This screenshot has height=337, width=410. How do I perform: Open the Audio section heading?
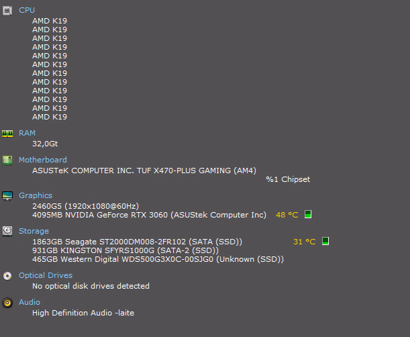(x=29, y=303)
